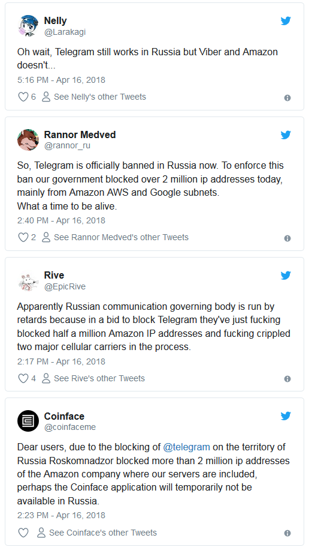
Task: Open Coinface's black avatar thumbnail
Action: coord(28,421)
